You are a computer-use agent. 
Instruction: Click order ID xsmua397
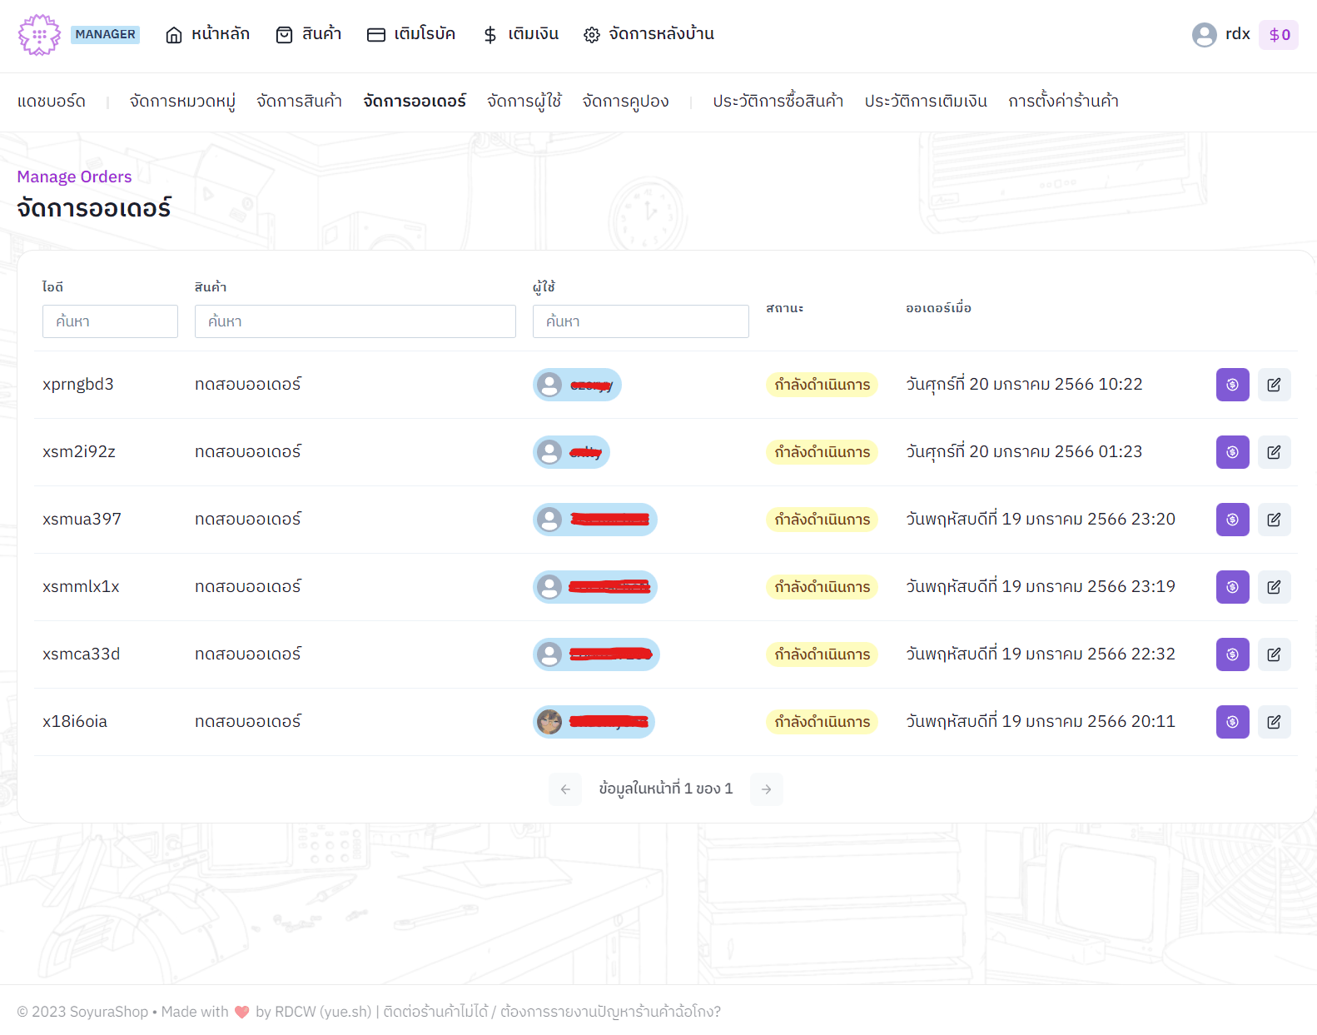(82, 520)
